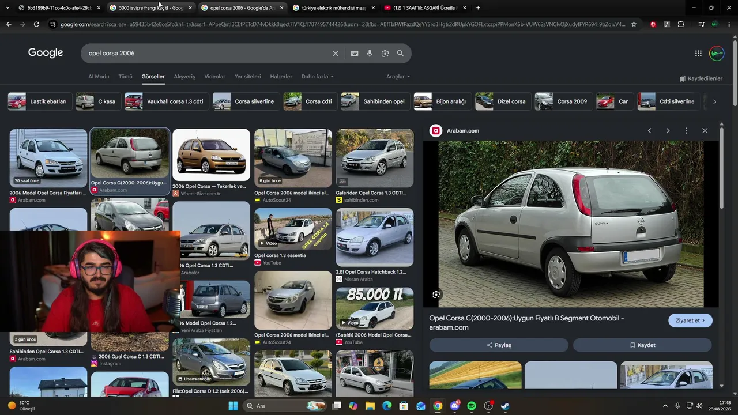The width and height of the screenshot is (738, 415).
Task: Open the 'Haberler' tab
Action: (x=281, y=77)
